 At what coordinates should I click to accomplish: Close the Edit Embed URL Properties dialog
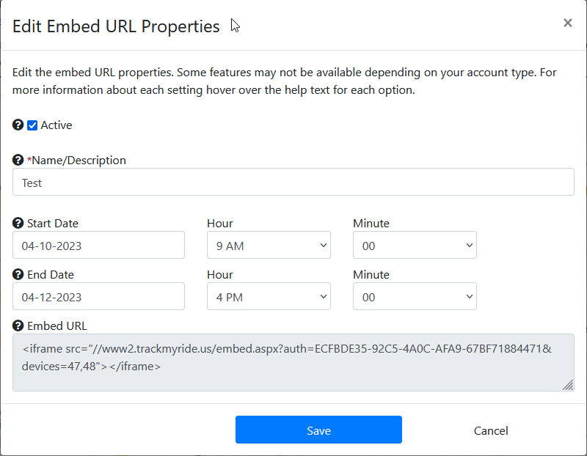567,23
